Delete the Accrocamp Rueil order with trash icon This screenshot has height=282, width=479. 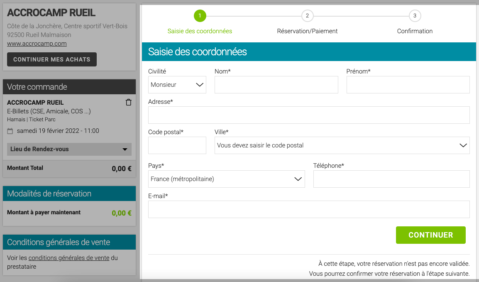pos(128,102)
